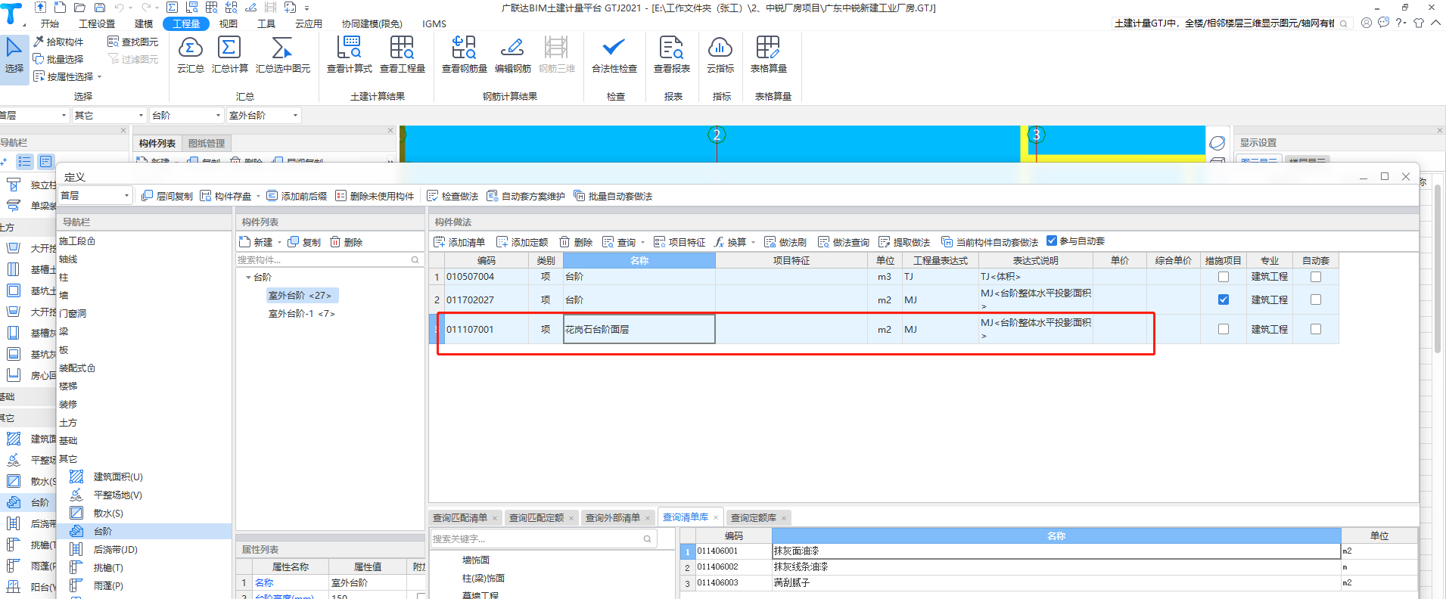Toggle 自动套 checkbox for 010507004 row
Image resolution: width=1446 pixels, height=599 pixels.
point(1315,277)
